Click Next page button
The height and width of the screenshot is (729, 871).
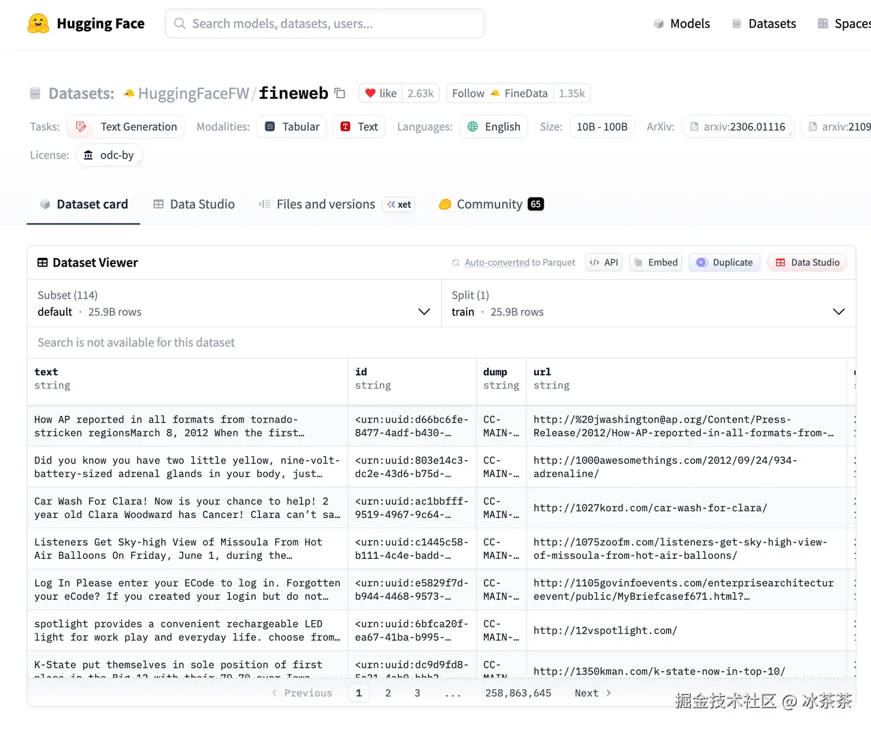point(593,693)
